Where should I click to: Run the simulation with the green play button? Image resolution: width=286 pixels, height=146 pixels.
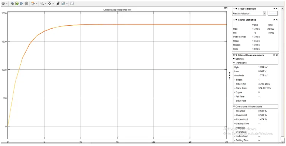[17, 3]
